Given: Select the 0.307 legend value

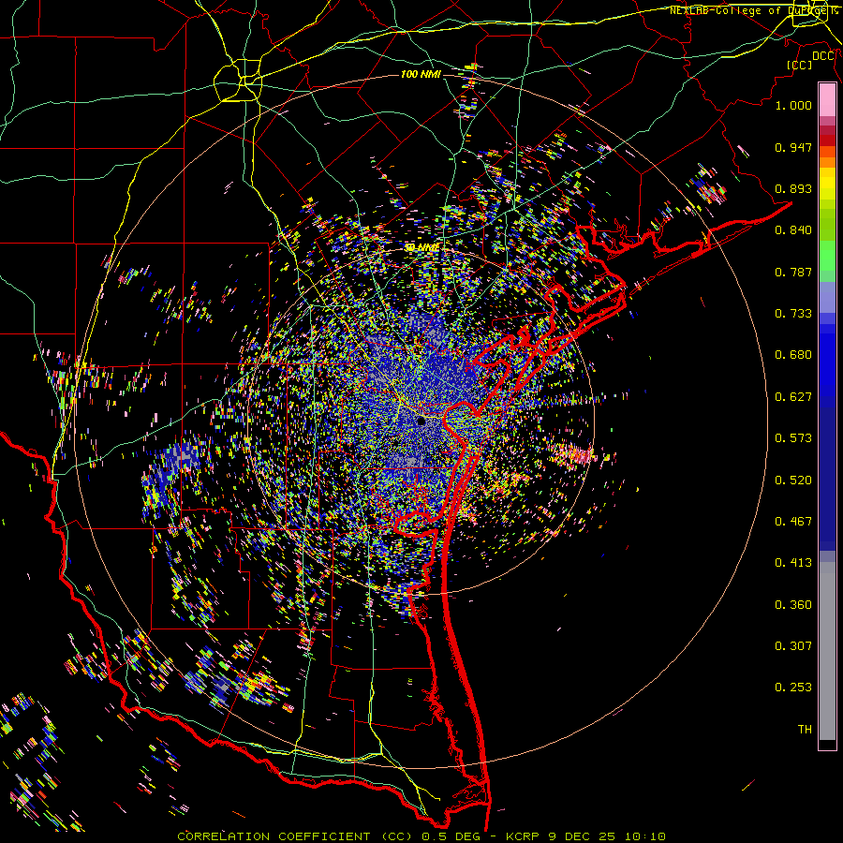Looking at the screenshot, I should pyautogui.click(x=793, y=646).
